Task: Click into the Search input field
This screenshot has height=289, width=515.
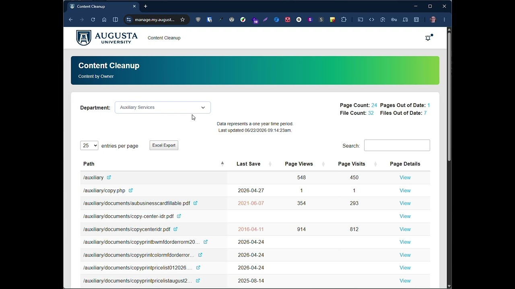Action: click(397, 145)
